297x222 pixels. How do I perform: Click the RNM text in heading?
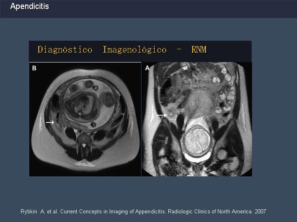click(199, 49)
